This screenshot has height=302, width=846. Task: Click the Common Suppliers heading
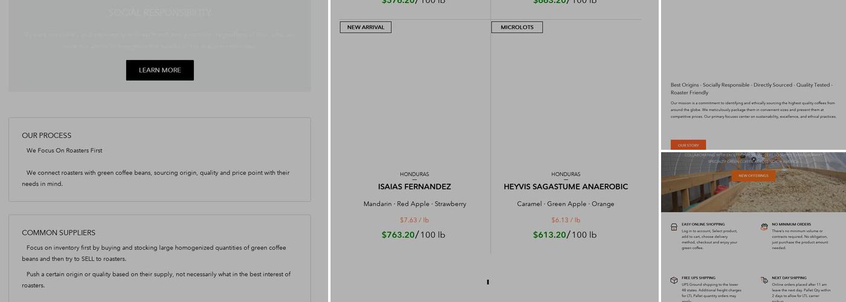[x=59, y=233]
